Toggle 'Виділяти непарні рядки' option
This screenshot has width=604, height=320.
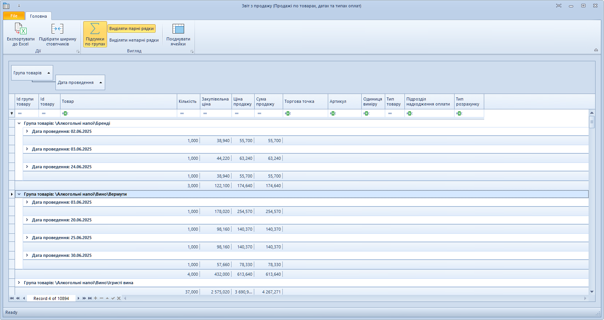[x=134, y=40]
